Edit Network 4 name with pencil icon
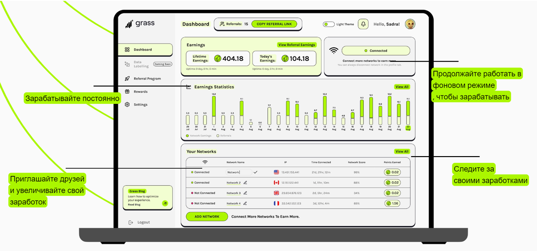This screenshot has height=251, width=537. tap(245, 203)
